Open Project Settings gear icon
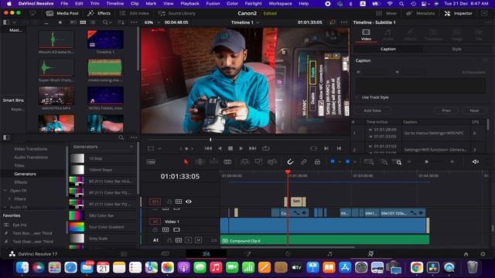This screenshot has height=278, width=495. pyautogui.click(x=483, y=254)
